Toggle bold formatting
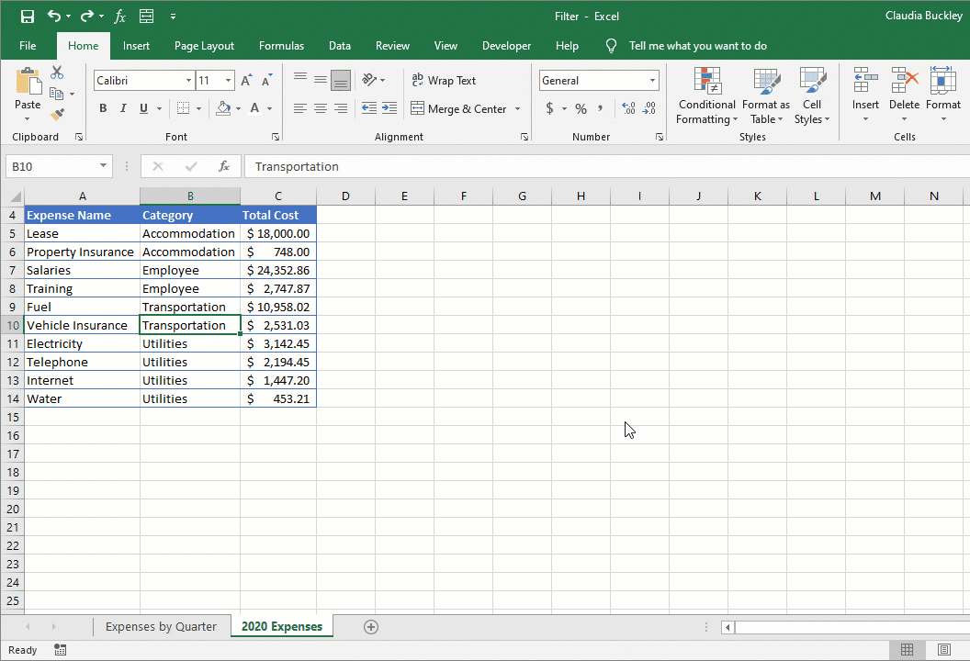This screenshot has width=970, height=661. click(x=103, y=107)
